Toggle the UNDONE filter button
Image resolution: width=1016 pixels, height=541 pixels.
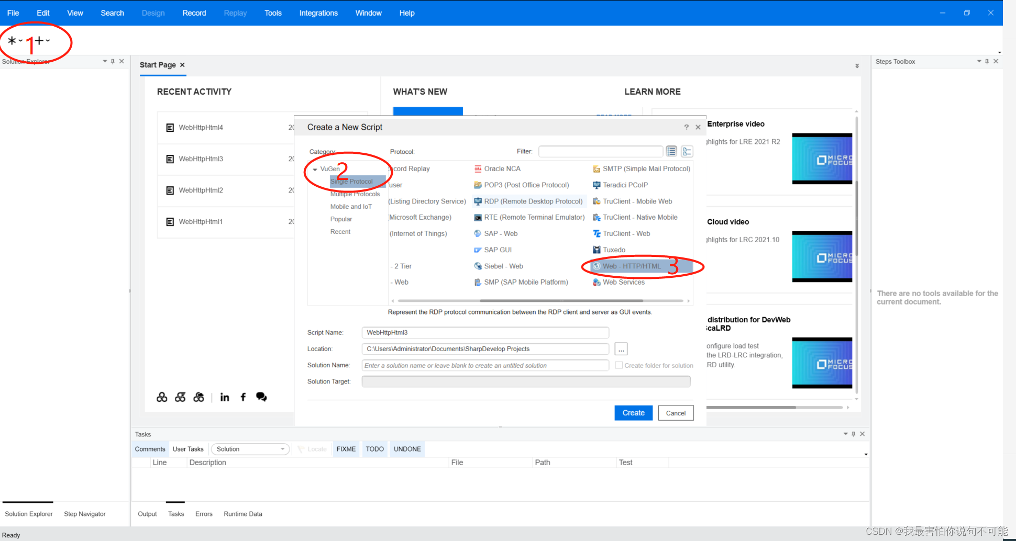407,449
